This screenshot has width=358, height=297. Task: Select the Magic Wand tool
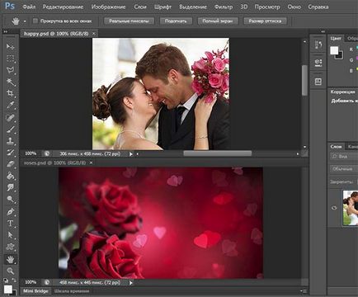pos(10,82)
